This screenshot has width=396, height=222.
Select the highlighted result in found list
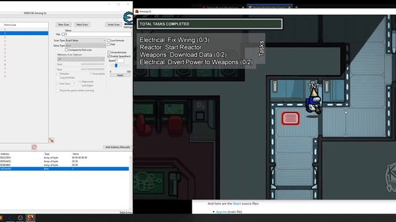pos(24,33)
